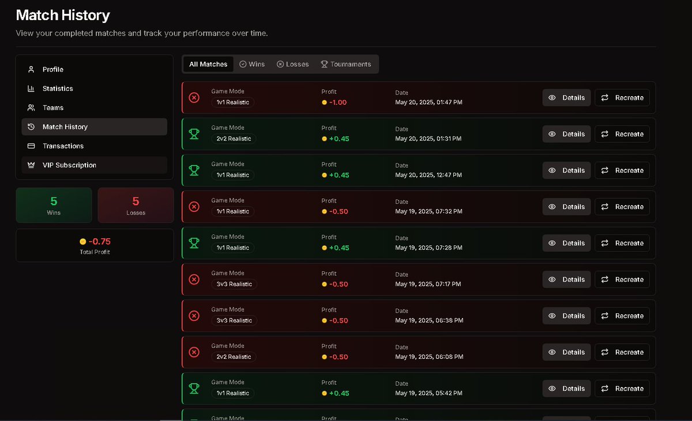Click the trophy icon on 07:28 PM match
This screenshot has height=421, width=692.
click(194, 243)
